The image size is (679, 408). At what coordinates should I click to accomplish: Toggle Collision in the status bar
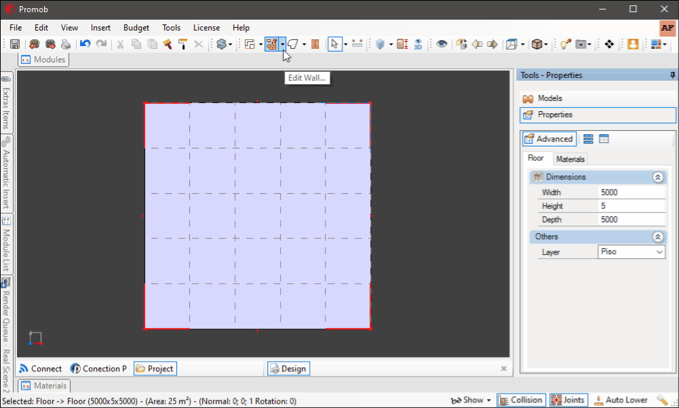pos(520,401)
